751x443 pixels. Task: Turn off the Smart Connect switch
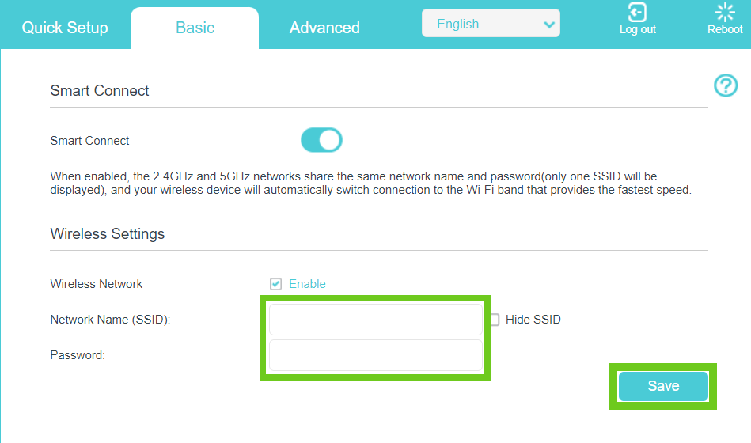pos(321,141)
